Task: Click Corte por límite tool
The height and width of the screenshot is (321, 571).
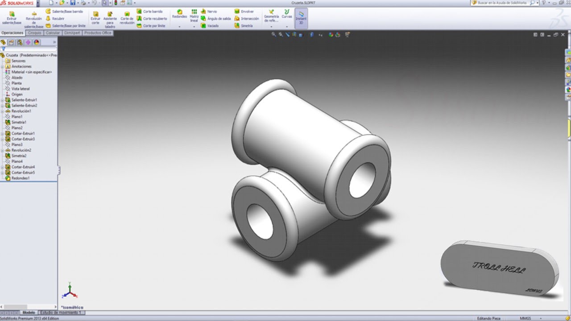Action: 151,26
